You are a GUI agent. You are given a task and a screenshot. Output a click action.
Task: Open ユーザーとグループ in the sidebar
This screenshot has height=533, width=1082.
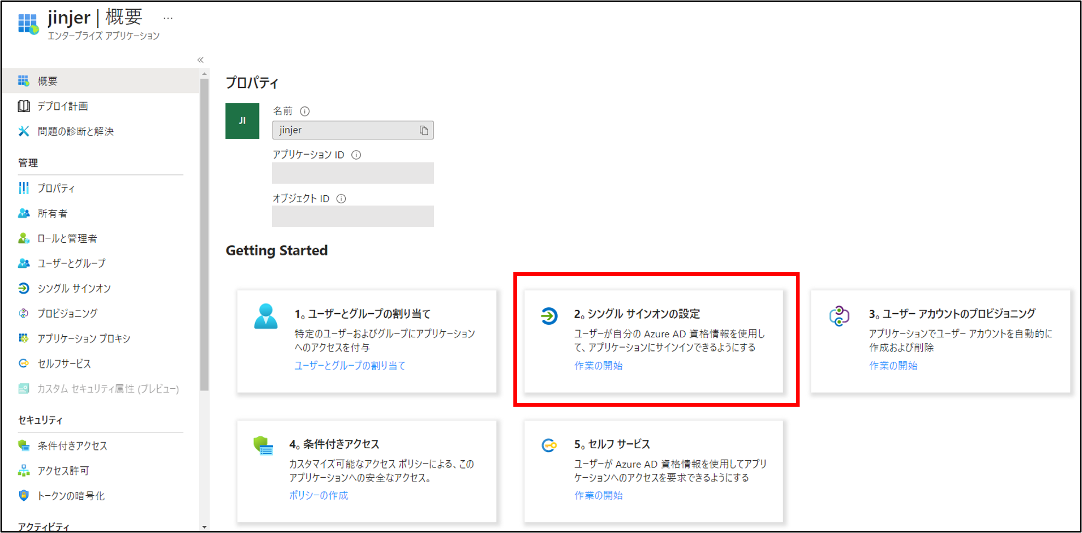coord(71,263)
